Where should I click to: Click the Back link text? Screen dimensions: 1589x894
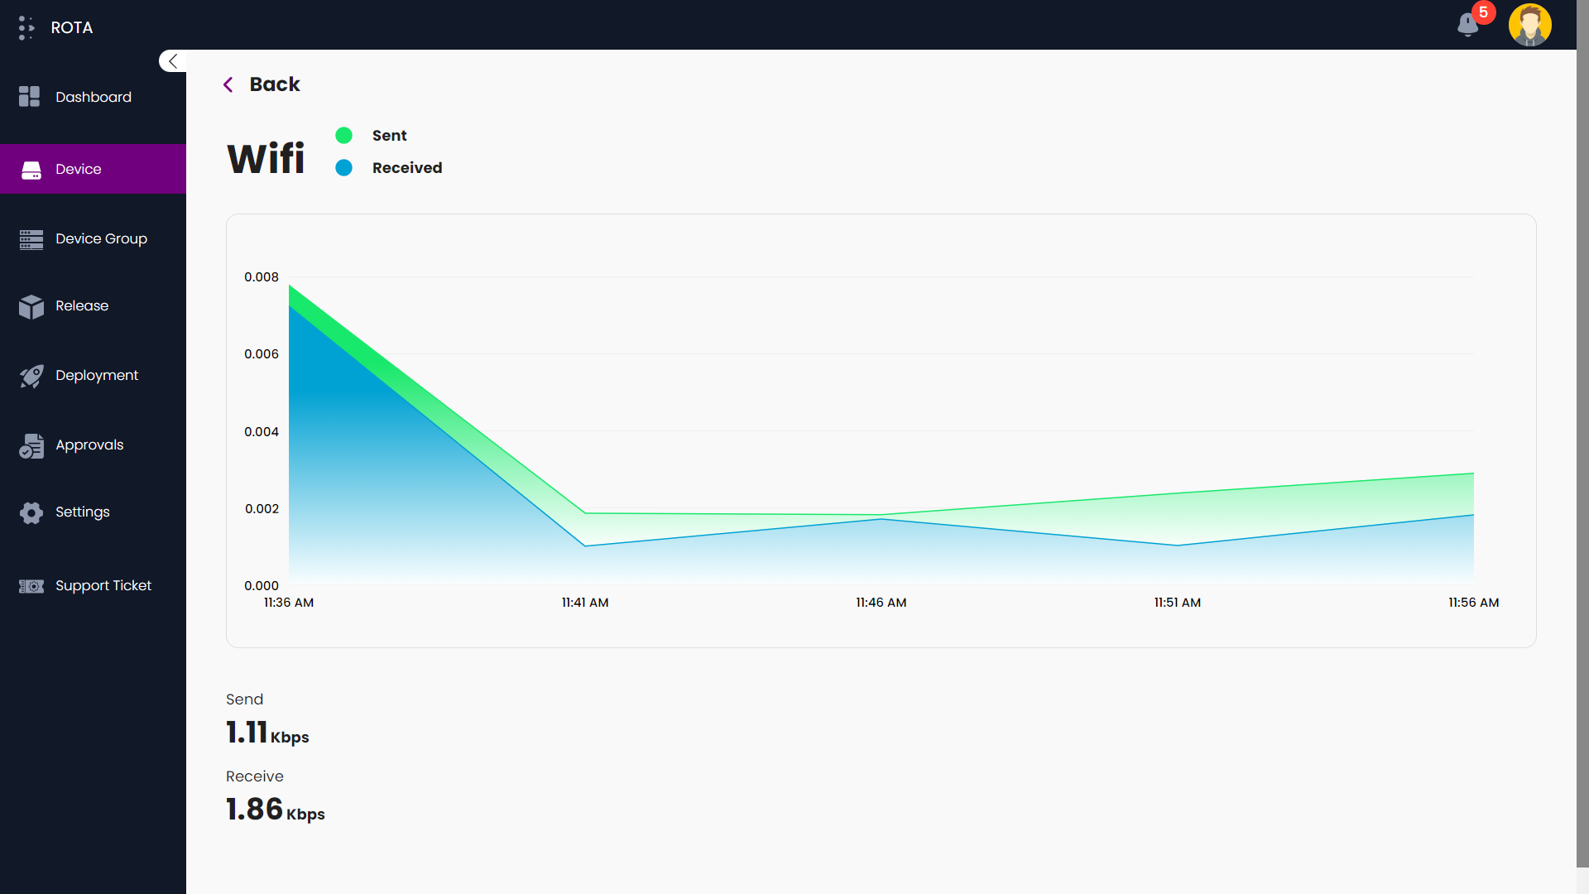click(275, 84)
